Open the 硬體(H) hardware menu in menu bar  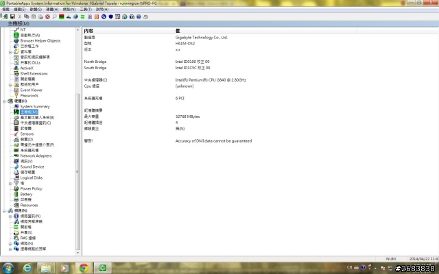[x=52, y=9]
